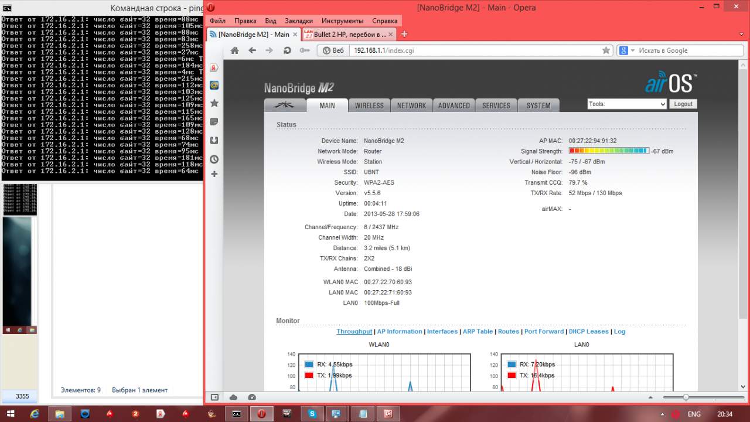Open the Tools dropdown in airOS
Viewport: 750px width, 422px height.
pyautogui.click(x=627, y=104)
